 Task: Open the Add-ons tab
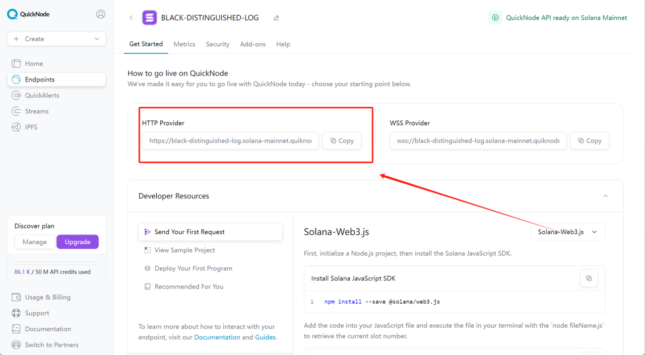253,44
